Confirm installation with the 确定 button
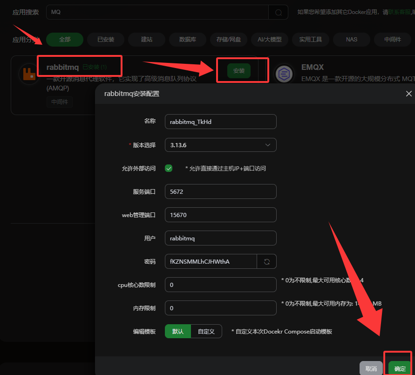This screenshot has height=375, width=415. (x=399, y=368)
